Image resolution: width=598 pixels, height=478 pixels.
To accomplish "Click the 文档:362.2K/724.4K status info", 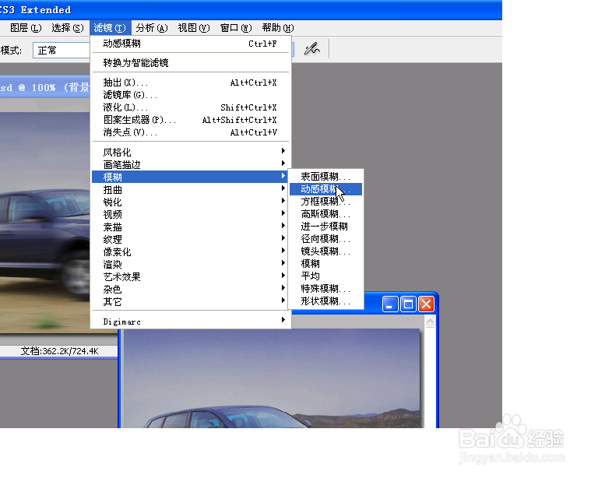I will [x=59, y=351].
